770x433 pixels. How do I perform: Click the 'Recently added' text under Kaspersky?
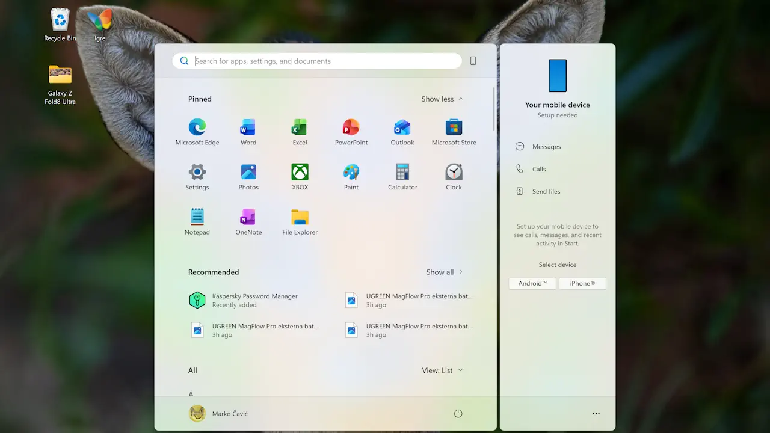(235, 305)
